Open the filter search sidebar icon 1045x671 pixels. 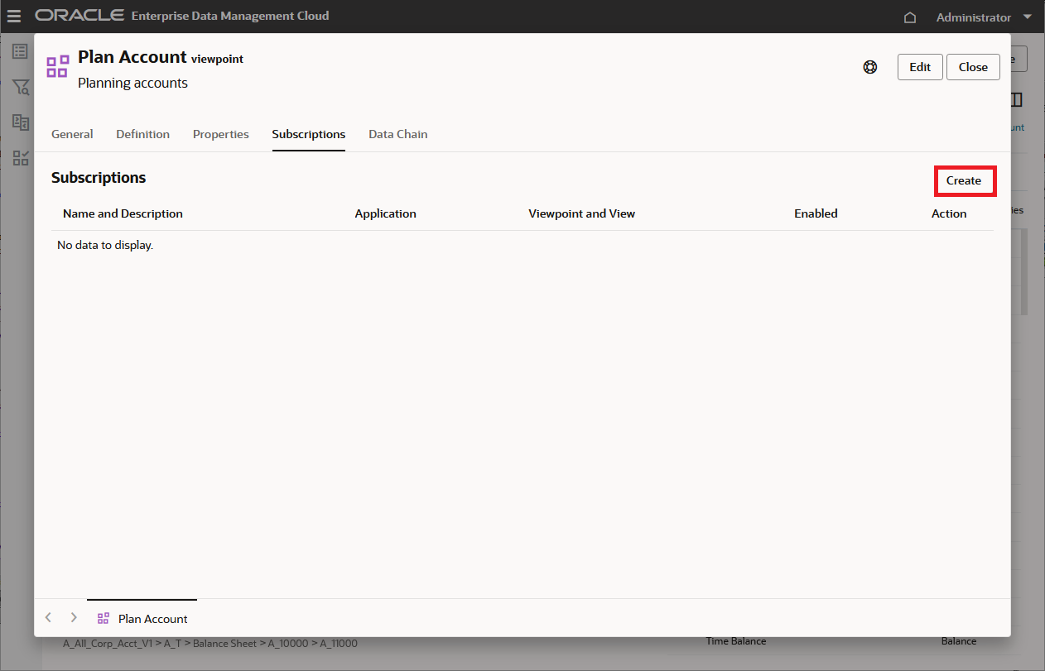click(x=21, y=87)
